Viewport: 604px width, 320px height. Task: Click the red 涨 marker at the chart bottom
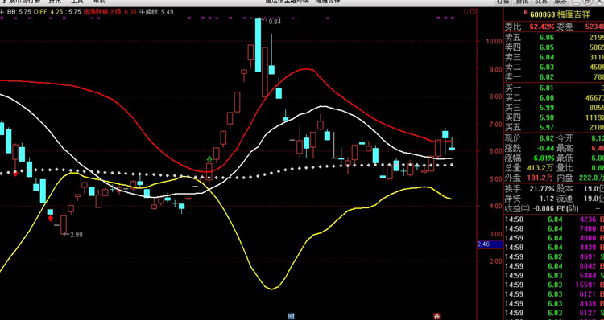[x=436, y=316]
